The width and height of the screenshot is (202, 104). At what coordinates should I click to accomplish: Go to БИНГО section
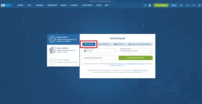(x=99, y=5)
